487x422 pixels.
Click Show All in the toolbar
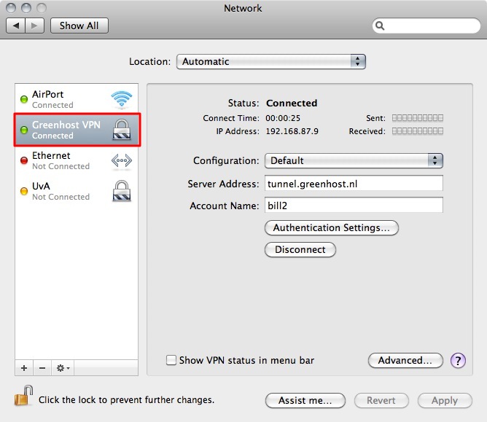pyautogui.click(x=79, y=26)
